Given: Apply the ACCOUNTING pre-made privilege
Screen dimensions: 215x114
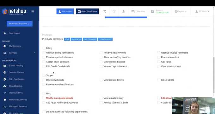Looking at the screenshot, I should 77,39.
